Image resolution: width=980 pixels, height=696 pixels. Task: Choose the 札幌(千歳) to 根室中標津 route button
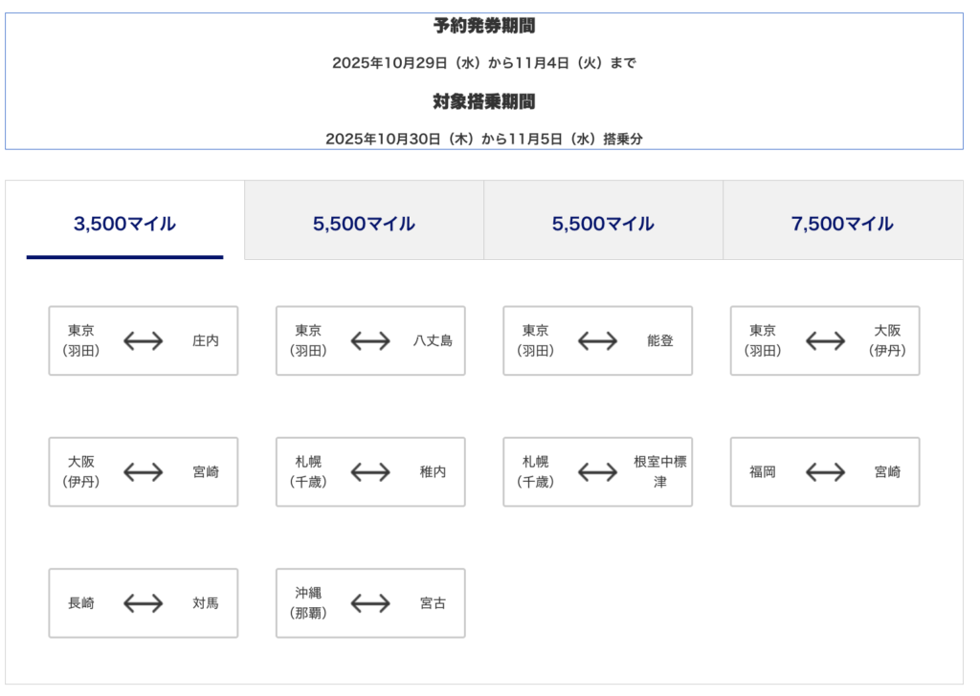(597, 472)
